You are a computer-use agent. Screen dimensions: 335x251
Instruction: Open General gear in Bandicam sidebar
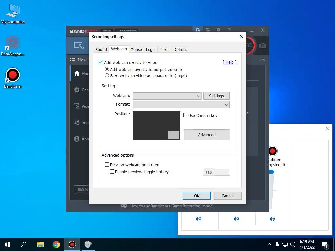coord(80,90)
